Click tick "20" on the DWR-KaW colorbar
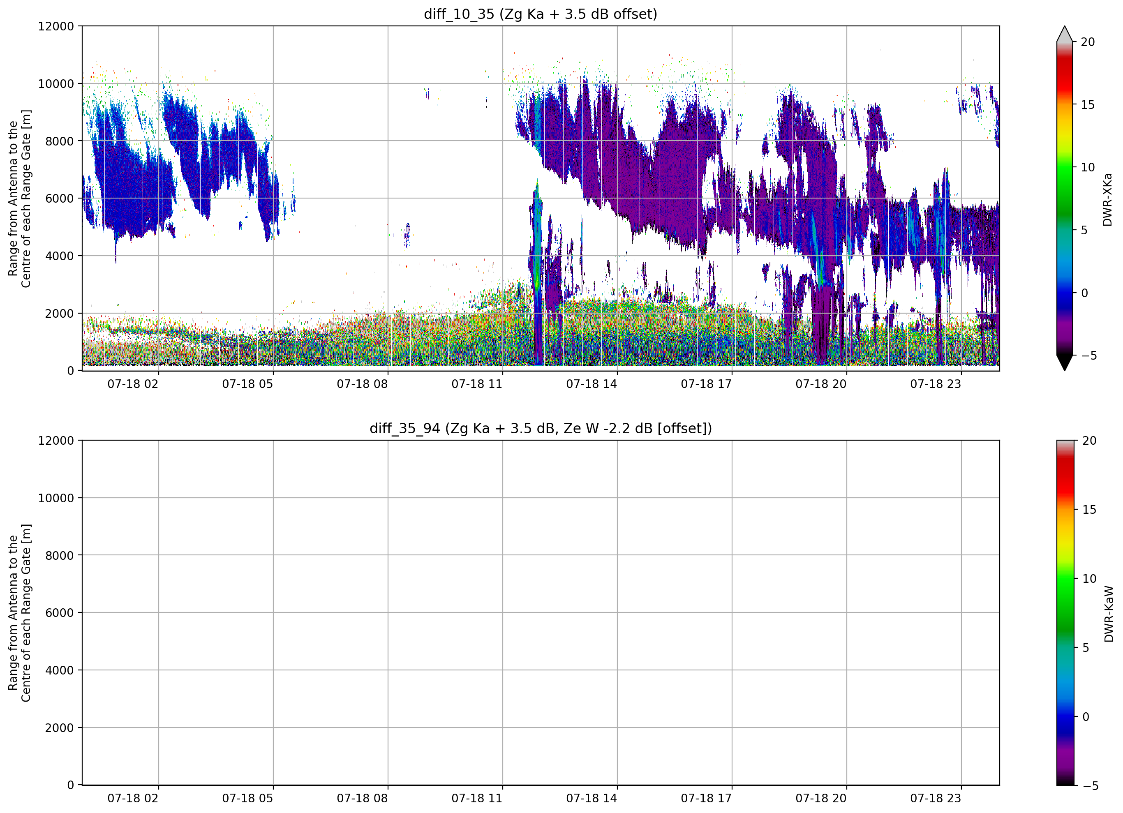 (1089, 441)
